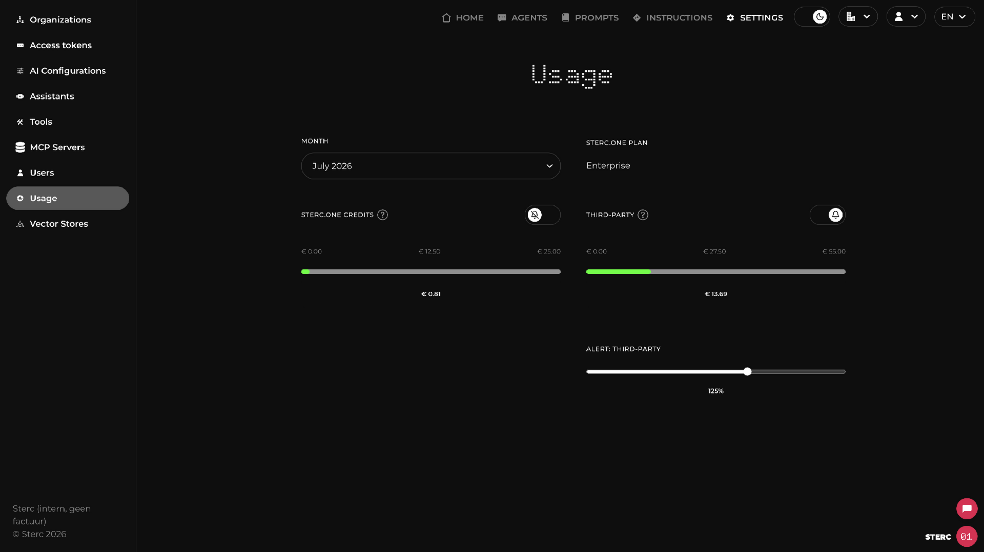
Task: Click the Agents chat bubble icon
Action: tap(502, 17)
